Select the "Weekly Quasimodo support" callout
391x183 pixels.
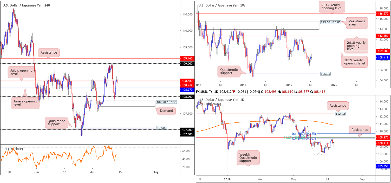pyautogui.click(x=248, y=158)
